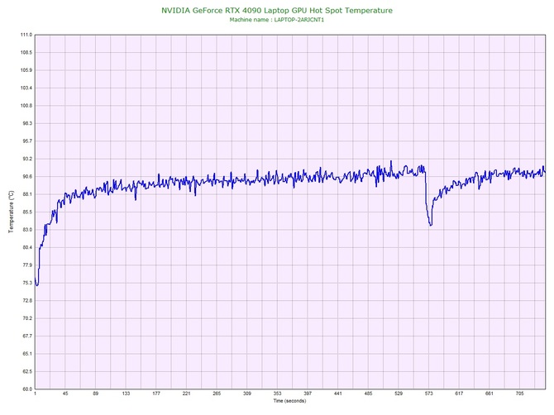
Task: Click the 95.7 y-axis value
Action: click(27, 141)
